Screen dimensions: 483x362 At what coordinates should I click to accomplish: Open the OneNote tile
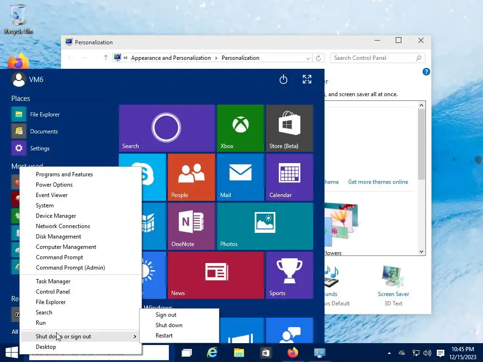pyautogui.click(x=192, y=226)
